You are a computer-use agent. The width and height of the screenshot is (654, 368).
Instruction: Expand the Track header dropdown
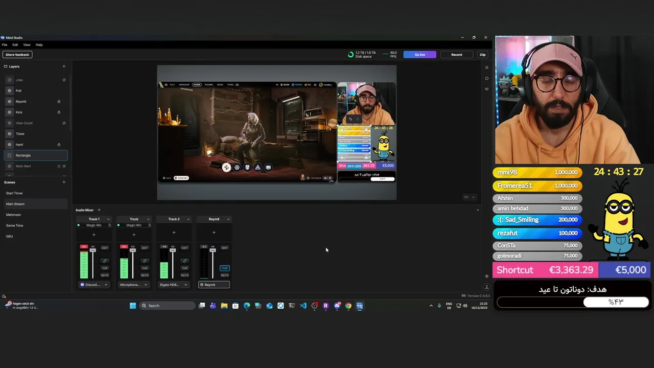click(x=148, y=219)
